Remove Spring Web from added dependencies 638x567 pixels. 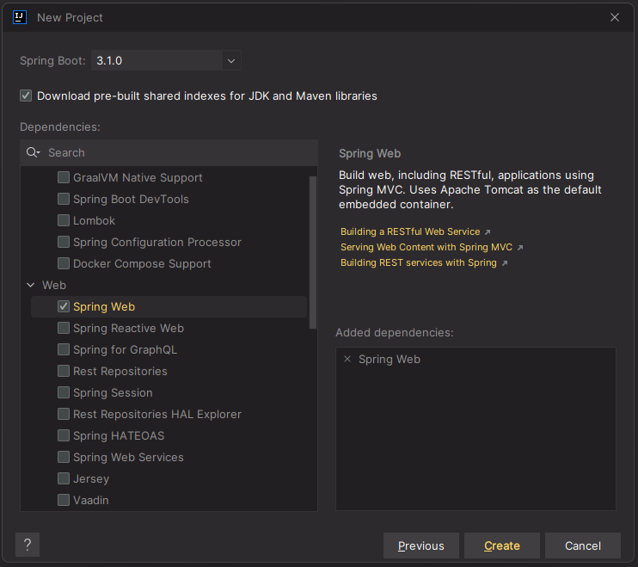[x=347, y=359]
